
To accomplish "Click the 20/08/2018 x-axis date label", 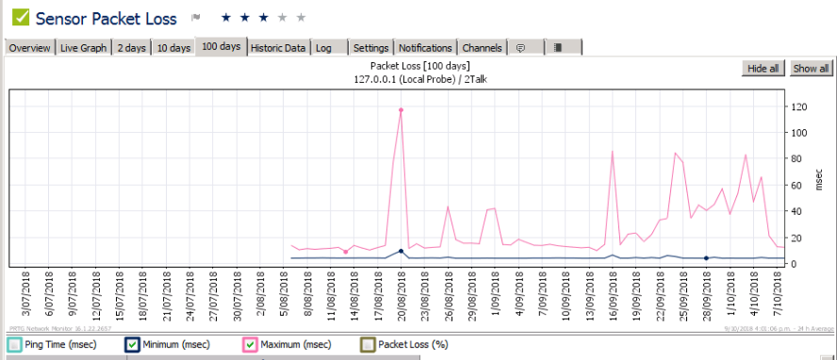I will click(x=401, y=296).
